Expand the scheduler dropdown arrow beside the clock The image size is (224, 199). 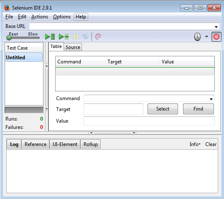[206, 37]
